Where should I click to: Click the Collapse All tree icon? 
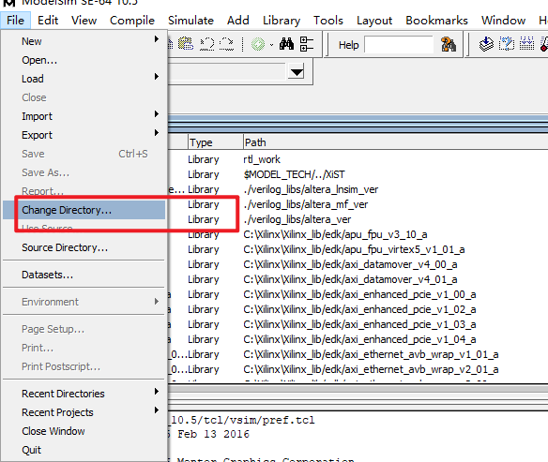click(307, 44)
